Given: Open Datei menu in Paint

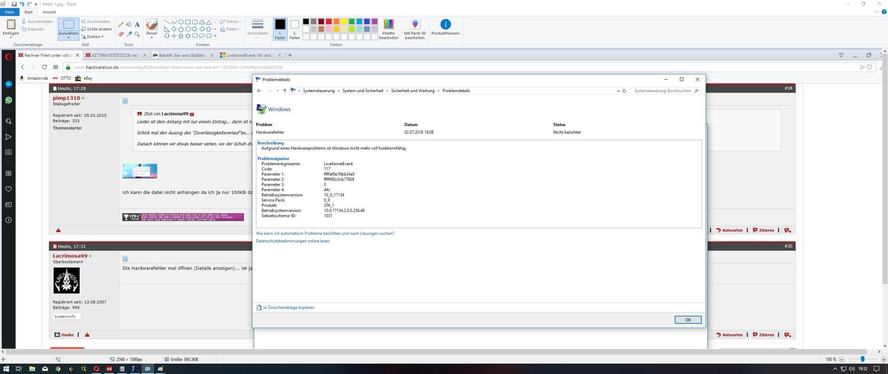Looking at the screenshot, I should (10, 12).
